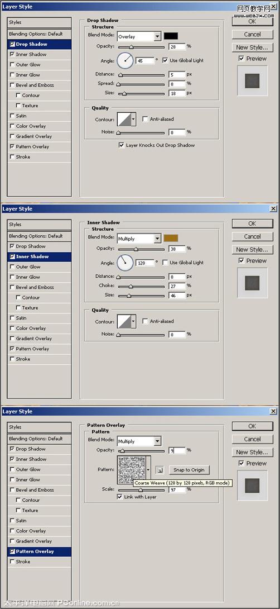Uncheck Layer Knocks Out Drop Shadow

(122, 145)
